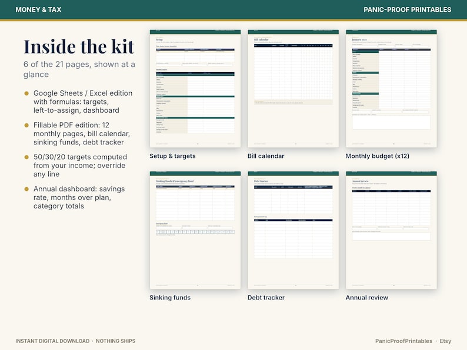Screen dimensions: 467x350
Task: Open the Bill calendar page thumbnail
Action: click(293, 88)
